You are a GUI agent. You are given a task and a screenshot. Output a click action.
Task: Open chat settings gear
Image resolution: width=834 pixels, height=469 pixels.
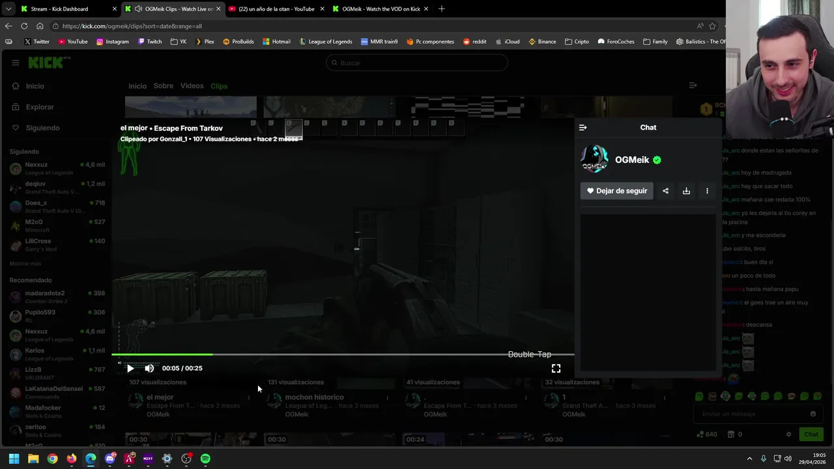[x=788, y=434]
